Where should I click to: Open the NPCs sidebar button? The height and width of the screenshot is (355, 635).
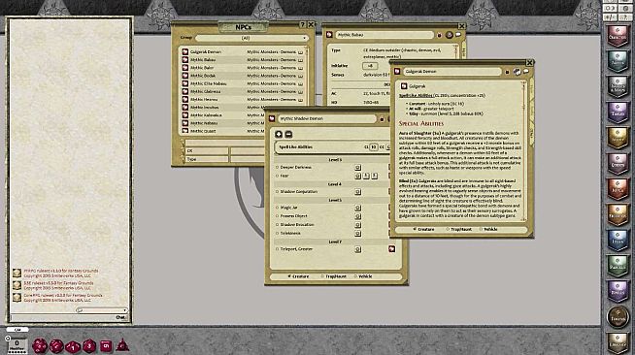click(618, 189)
